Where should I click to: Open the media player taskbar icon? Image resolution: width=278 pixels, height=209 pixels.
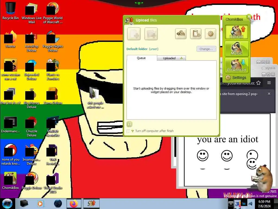[x=40, y=204]
